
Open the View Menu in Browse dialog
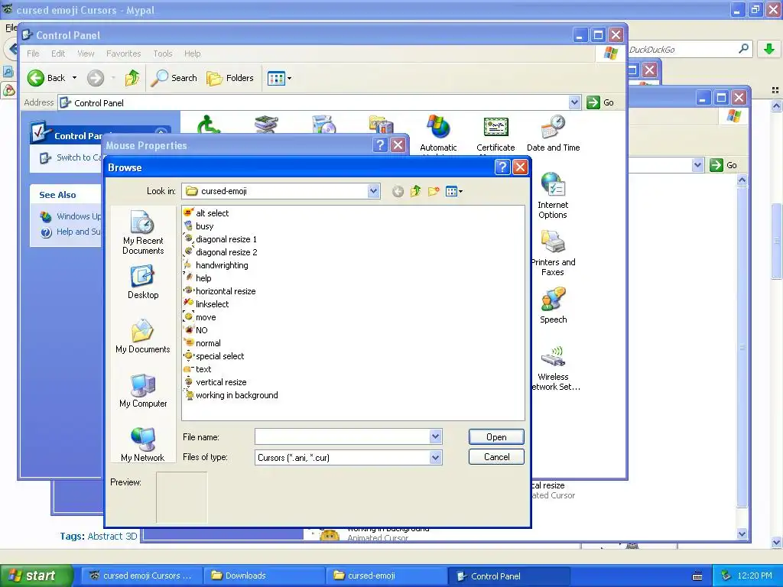454,191
